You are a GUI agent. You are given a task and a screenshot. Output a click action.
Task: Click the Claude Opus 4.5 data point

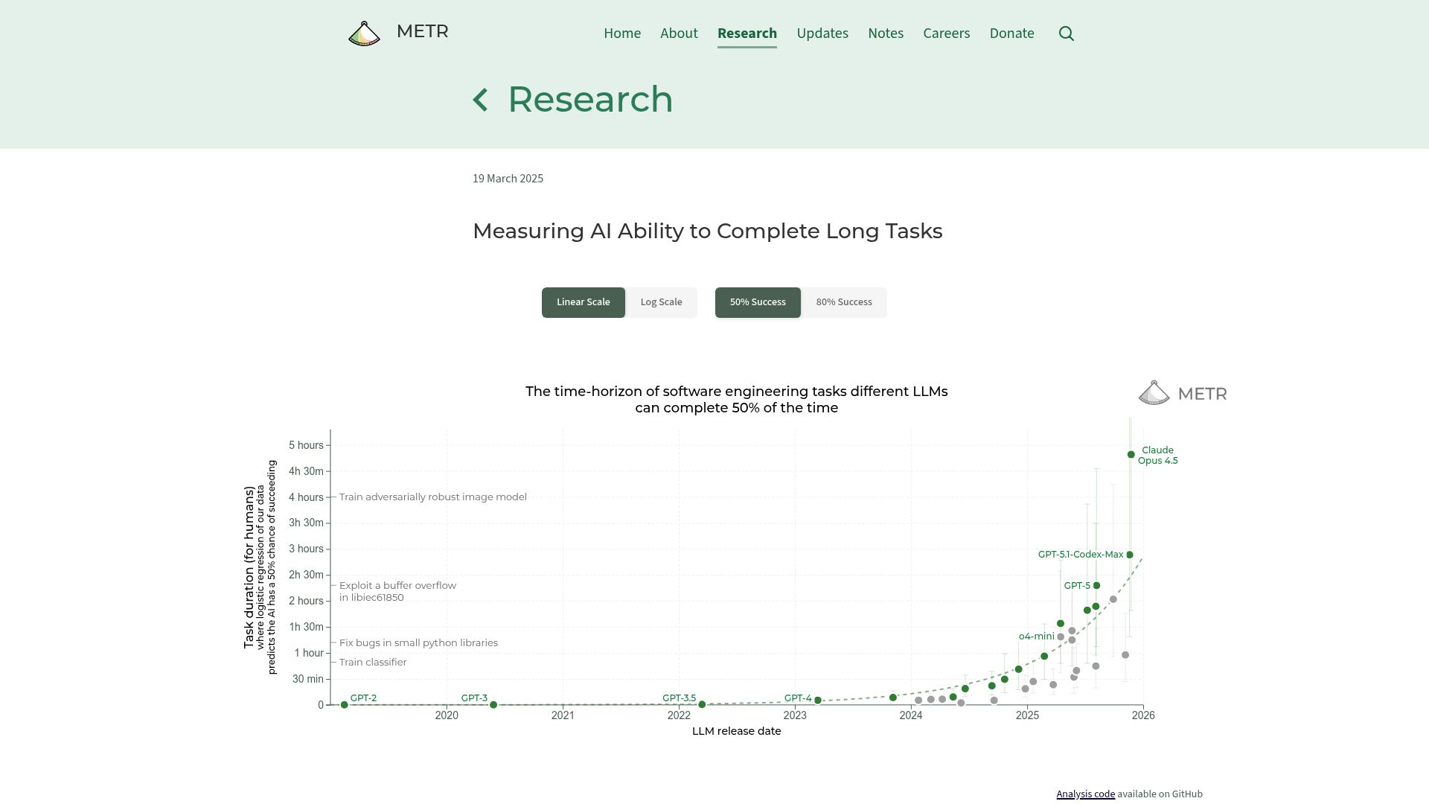[1131, 455]
